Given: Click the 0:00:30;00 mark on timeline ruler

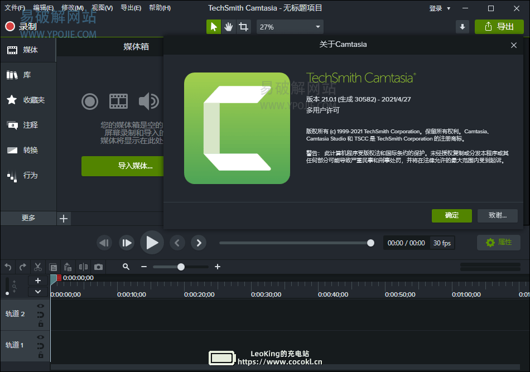Looking at the screenshot, I should 266,294.
